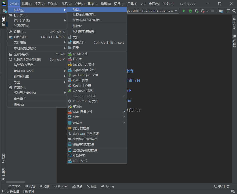Create a new JavaScript file
The width and height of the screenshot is (237, 194).
click(97, 64)
